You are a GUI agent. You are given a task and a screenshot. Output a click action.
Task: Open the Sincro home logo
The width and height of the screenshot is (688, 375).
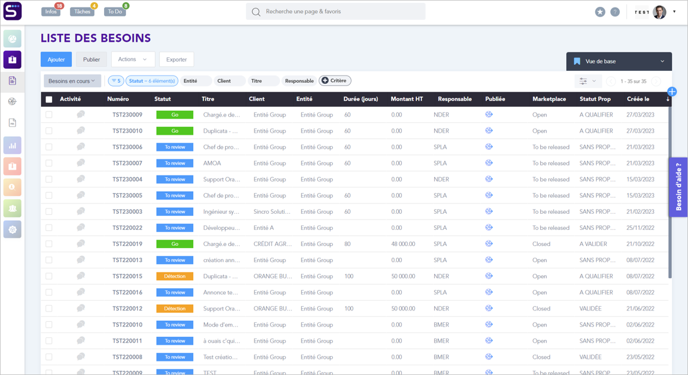coord(12,11)
